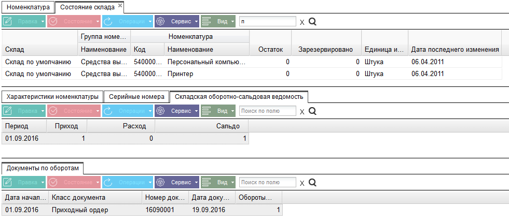This screenshot has height=222, width=509.
Task: Click the magnifier in Документы по оборотам toolbar
Action: point(312,183)
